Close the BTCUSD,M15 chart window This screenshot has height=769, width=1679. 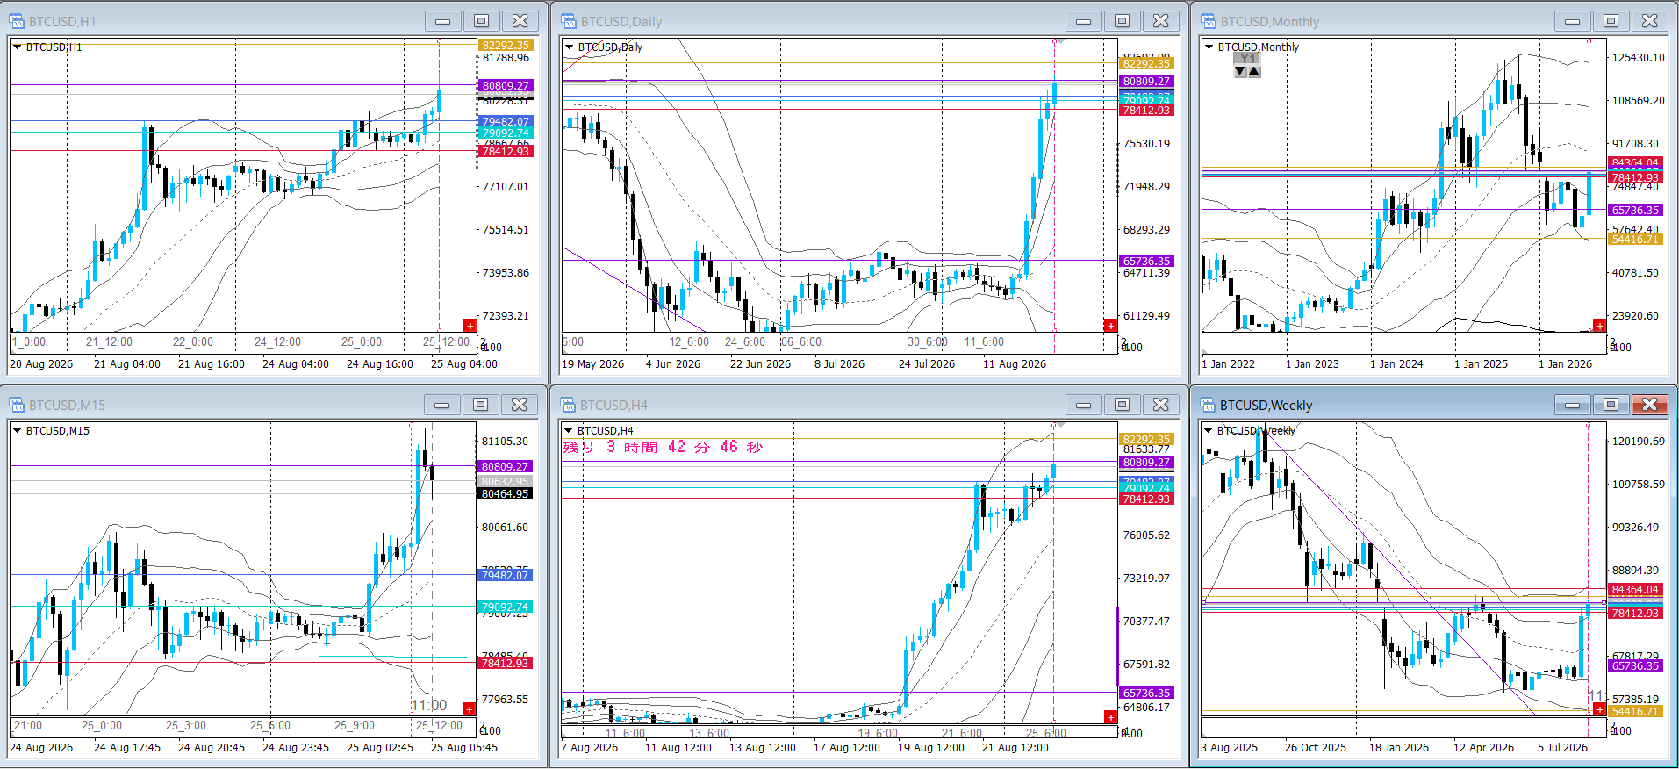pos(520,405)
